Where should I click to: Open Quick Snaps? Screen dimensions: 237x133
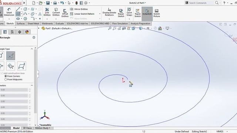coord(129,12)
